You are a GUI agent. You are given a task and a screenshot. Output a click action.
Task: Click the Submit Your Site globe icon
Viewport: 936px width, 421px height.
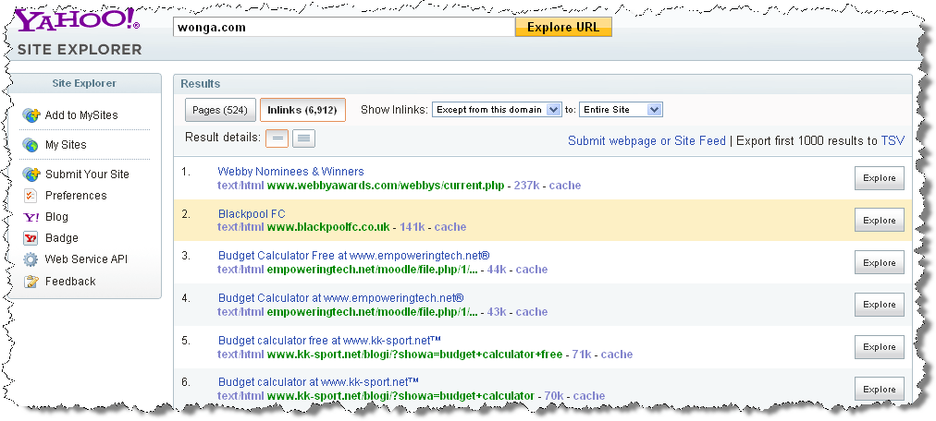pos(31,174)
